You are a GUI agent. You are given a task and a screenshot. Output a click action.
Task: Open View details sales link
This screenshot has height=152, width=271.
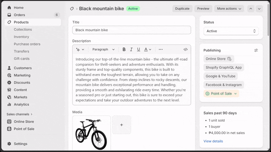click(x=213, y=141)
